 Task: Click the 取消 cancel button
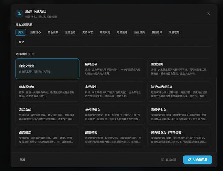pyautogui.click(x=22, y=160)
